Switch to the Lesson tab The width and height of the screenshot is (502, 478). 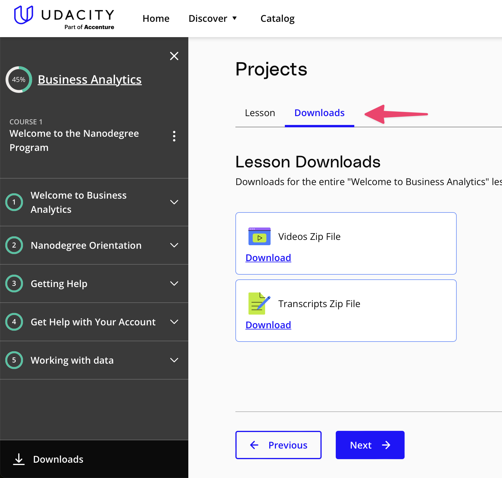click(260, 113)
